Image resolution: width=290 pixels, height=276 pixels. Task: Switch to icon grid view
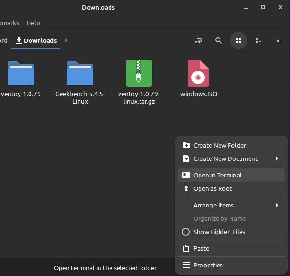click(x=239, y=40)
